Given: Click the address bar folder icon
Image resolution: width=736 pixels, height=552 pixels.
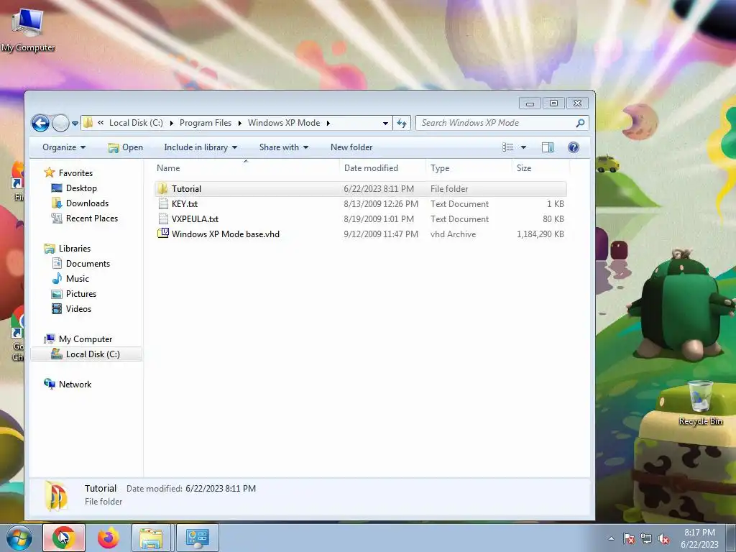Looking at the screenshot, I should click(x=88, y=123).
